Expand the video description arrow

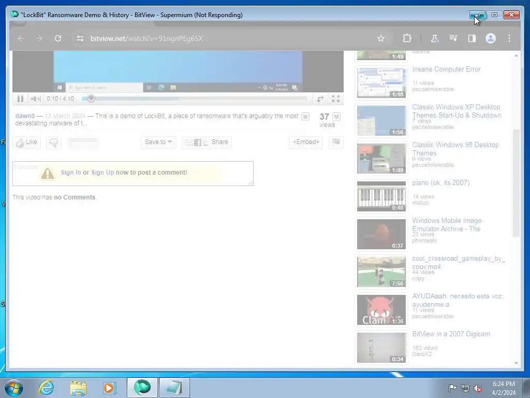[305, 117]
